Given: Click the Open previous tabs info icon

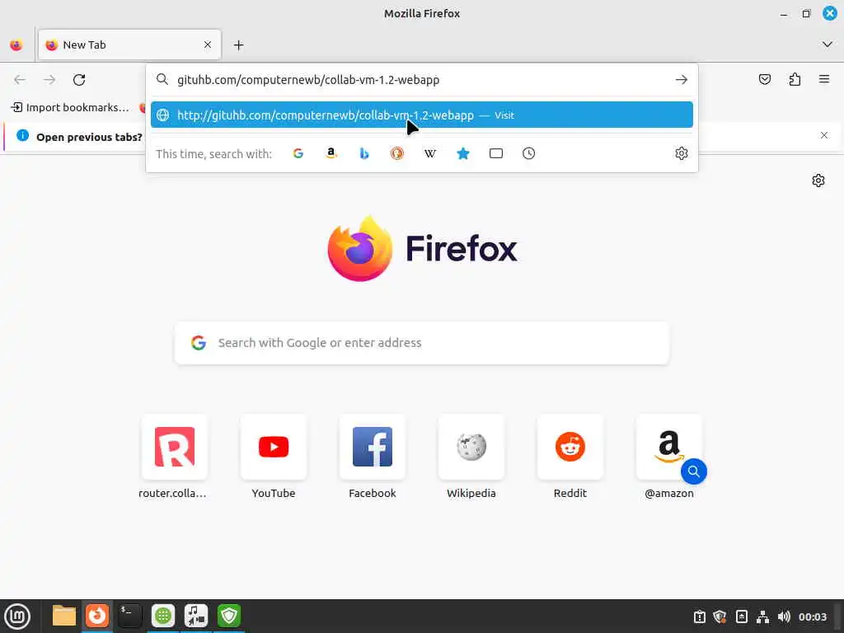Looking at the screenshot, I should (x=22, y=136).
